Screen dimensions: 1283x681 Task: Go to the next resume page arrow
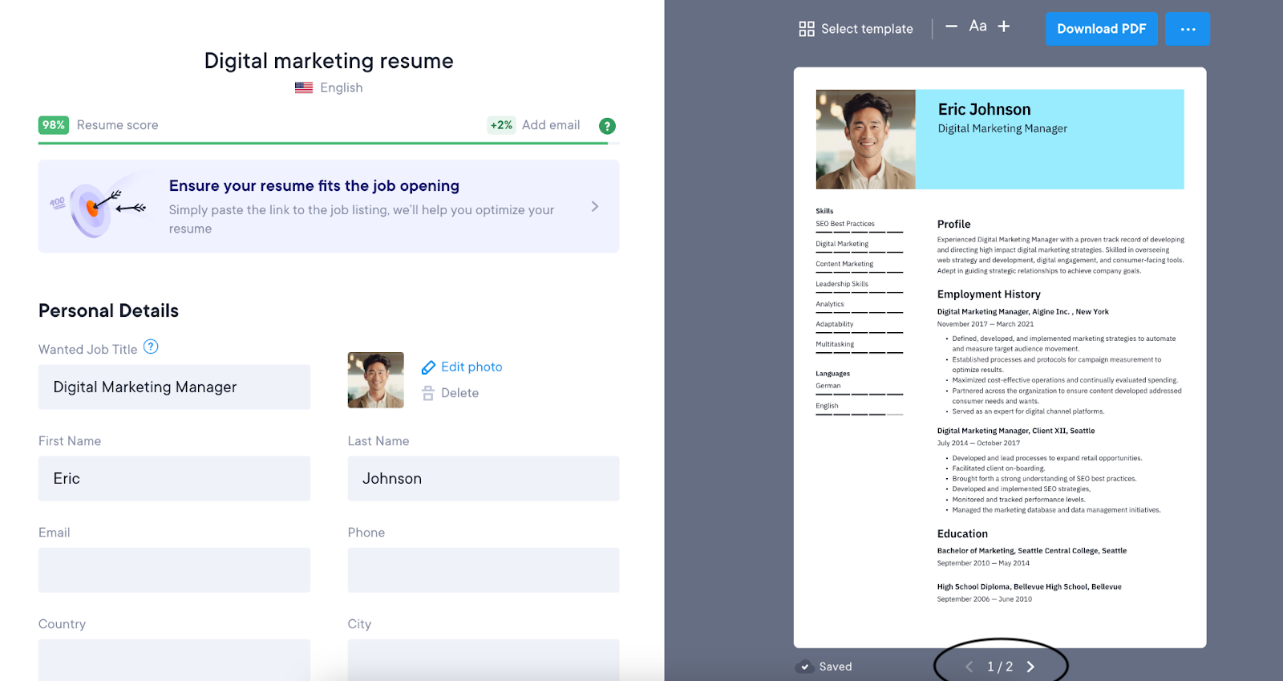[1030, 667]
